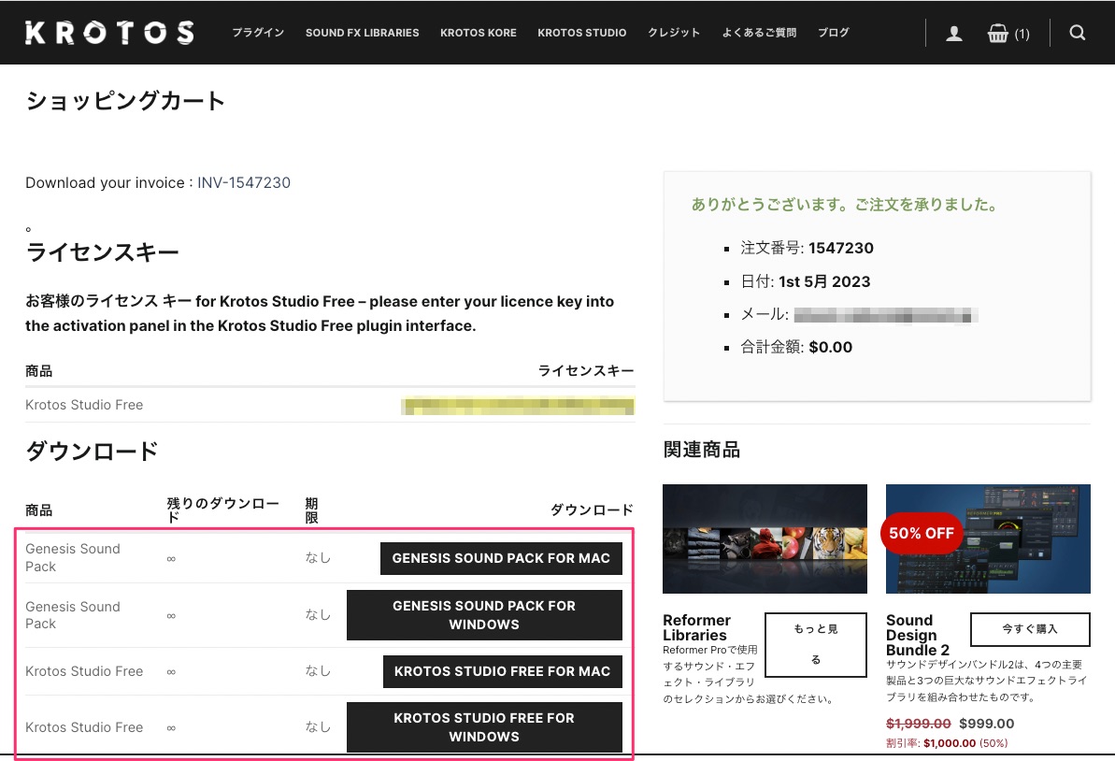
Task: Open the Reformer Libraries thumbnail image
Action: [x=765, y=539]
